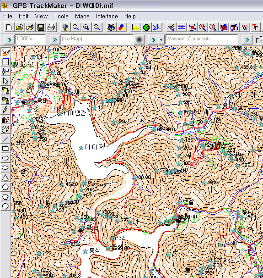The image size is (263, 278).
Task: Click the magnifier with T search icon
Action: (213, 28)
